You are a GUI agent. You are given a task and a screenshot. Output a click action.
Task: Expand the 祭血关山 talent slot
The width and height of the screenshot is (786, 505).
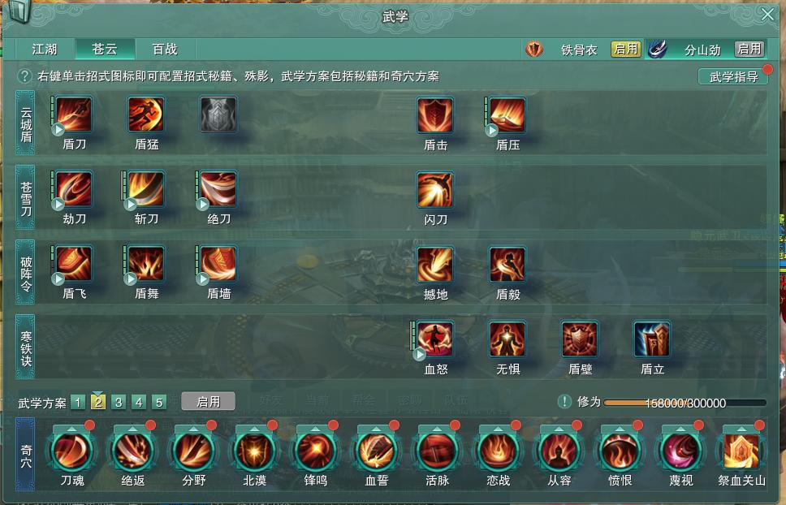[x=741, y=429]
